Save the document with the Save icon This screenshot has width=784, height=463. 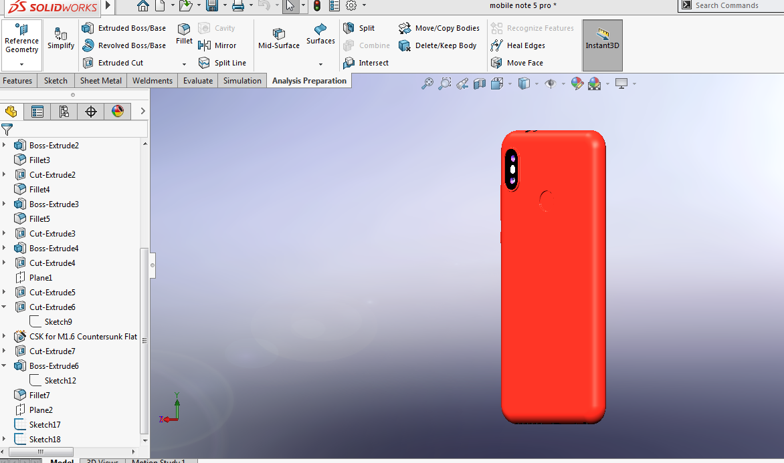[x=212, y=5]
